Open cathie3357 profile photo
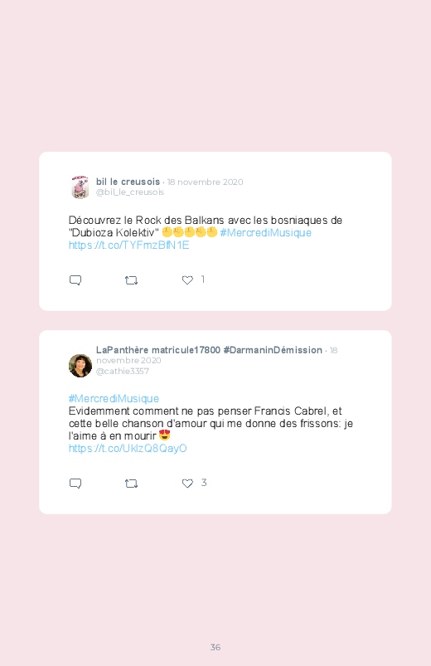 (80, 365)
